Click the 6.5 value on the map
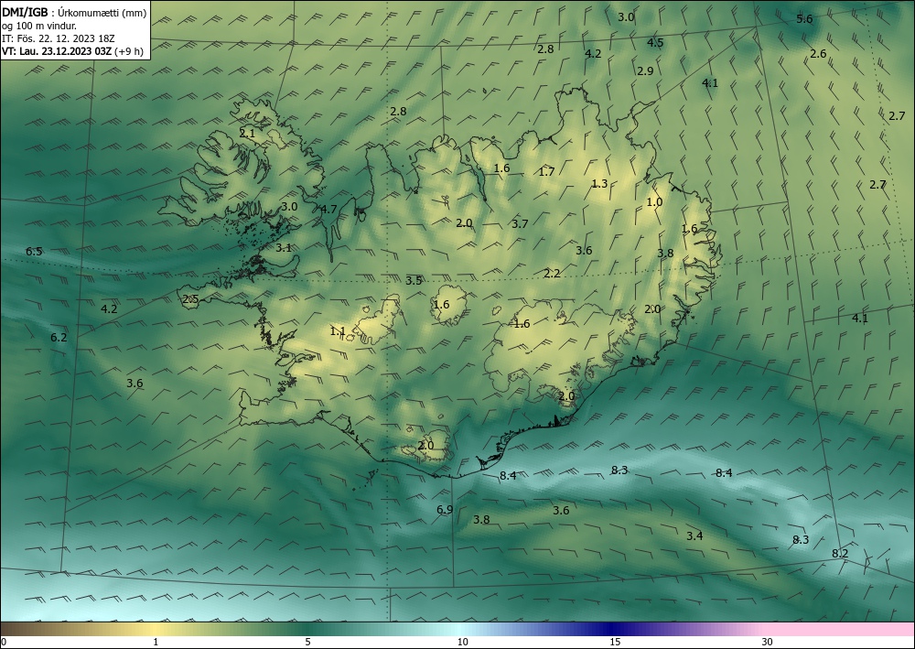The image size is (915, 649). (34, 252)
